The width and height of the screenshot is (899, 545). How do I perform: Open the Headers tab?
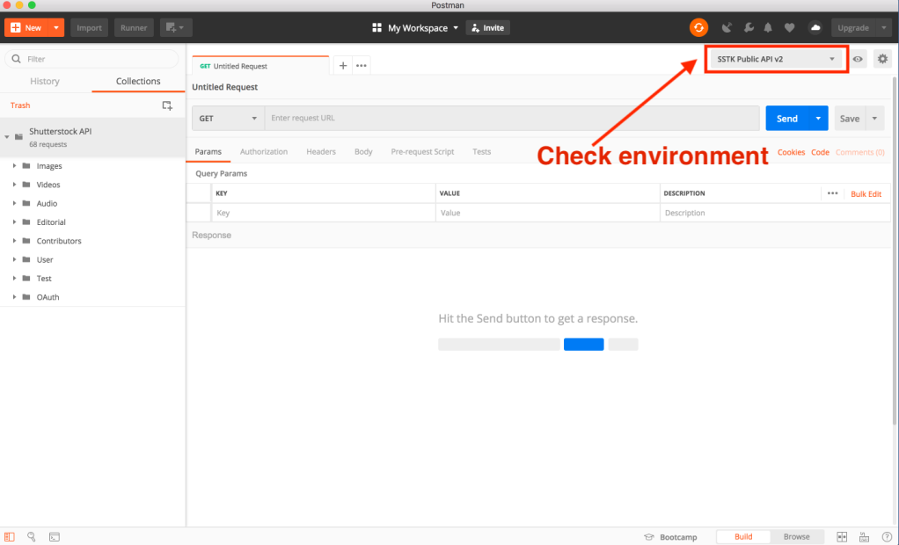[x=321, y=151]
